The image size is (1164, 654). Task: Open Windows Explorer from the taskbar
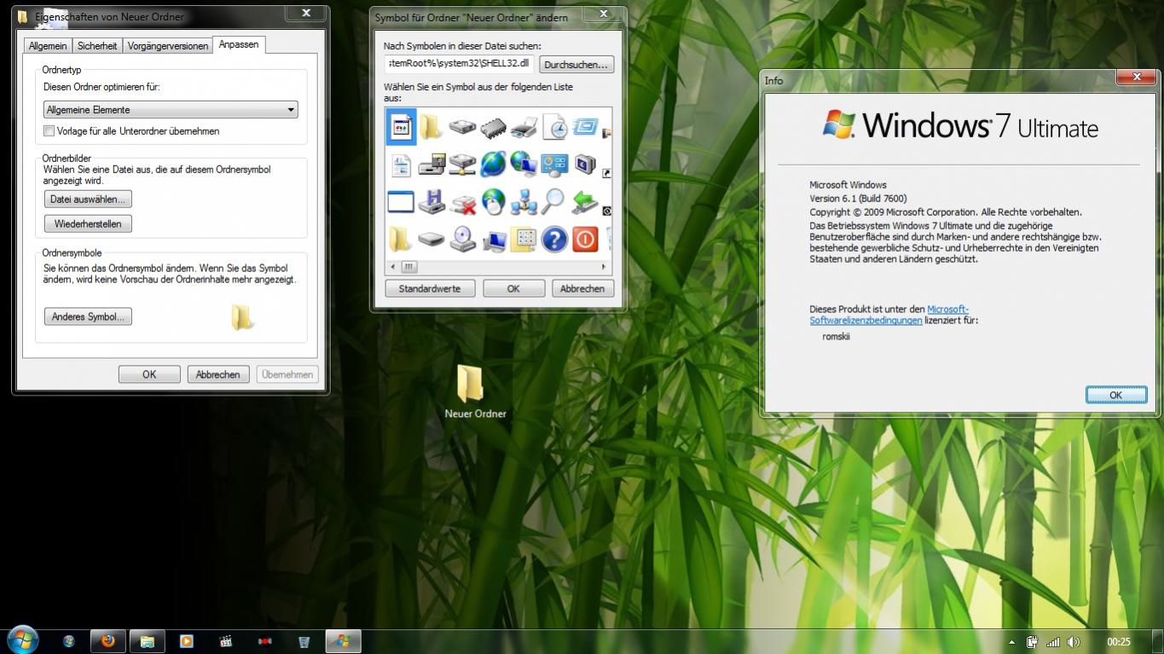147,641
